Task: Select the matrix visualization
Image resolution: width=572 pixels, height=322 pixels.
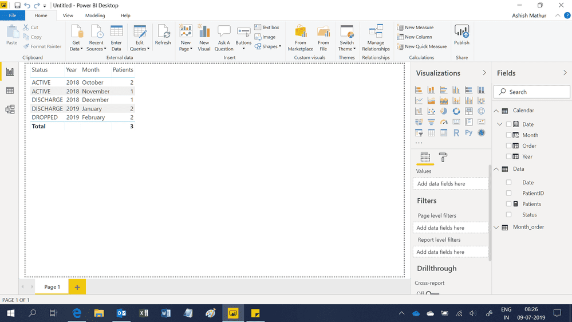Action: [444, 133]
